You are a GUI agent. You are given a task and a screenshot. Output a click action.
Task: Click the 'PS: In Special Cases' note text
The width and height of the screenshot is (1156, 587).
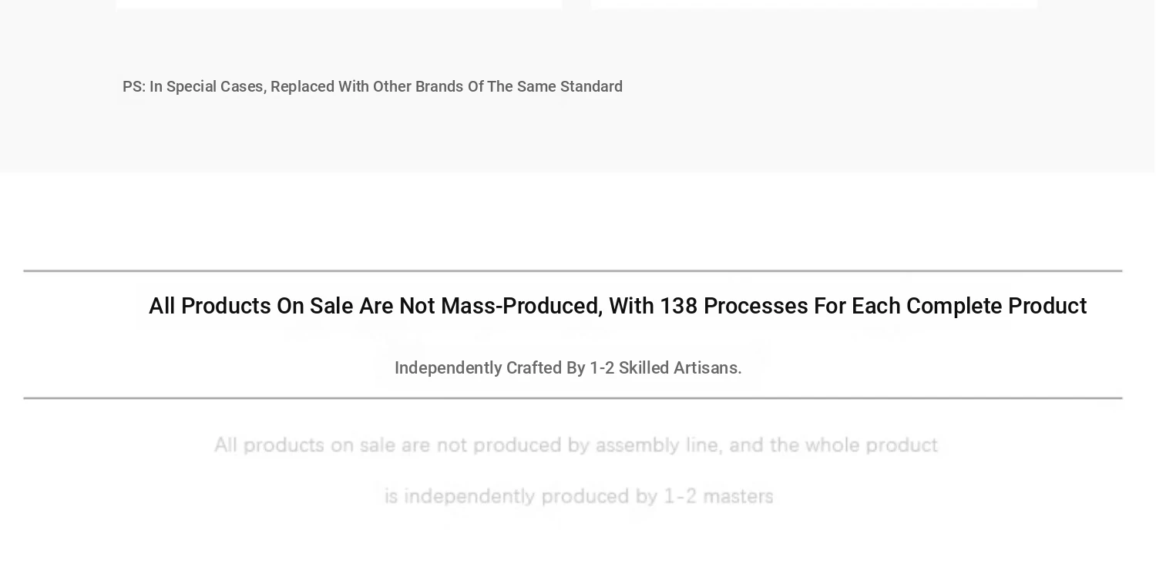coord(372,86)
